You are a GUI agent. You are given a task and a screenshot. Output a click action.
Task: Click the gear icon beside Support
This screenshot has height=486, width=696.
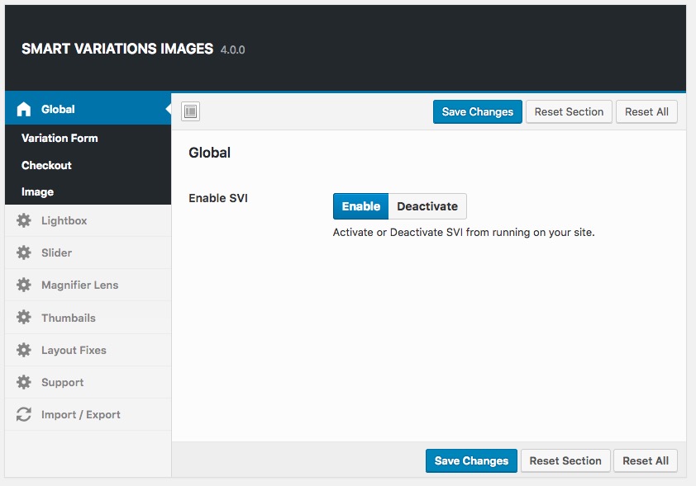click(24, 382)
